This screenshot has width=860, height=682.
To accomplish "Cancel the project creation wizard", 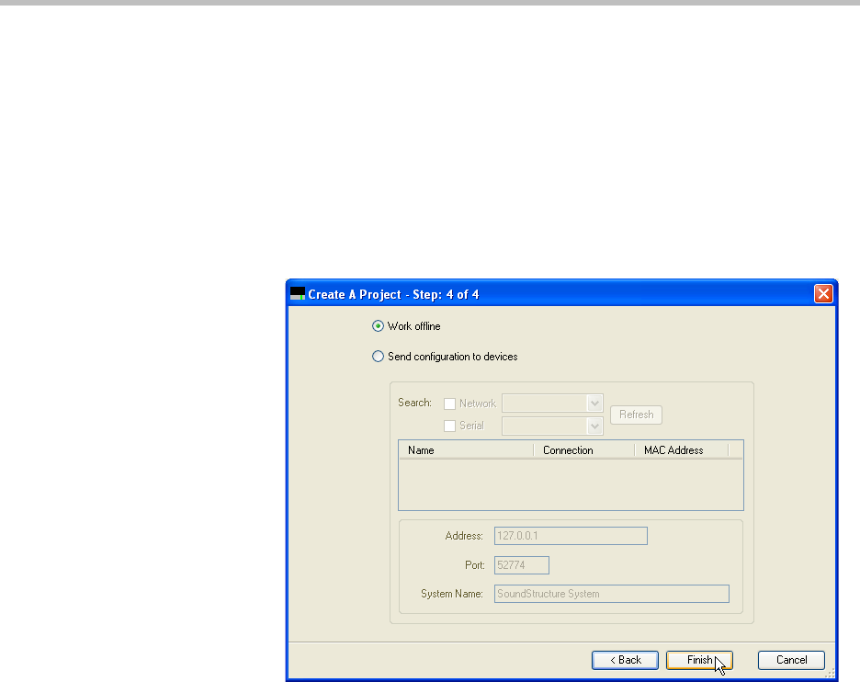I will [791, 660].
